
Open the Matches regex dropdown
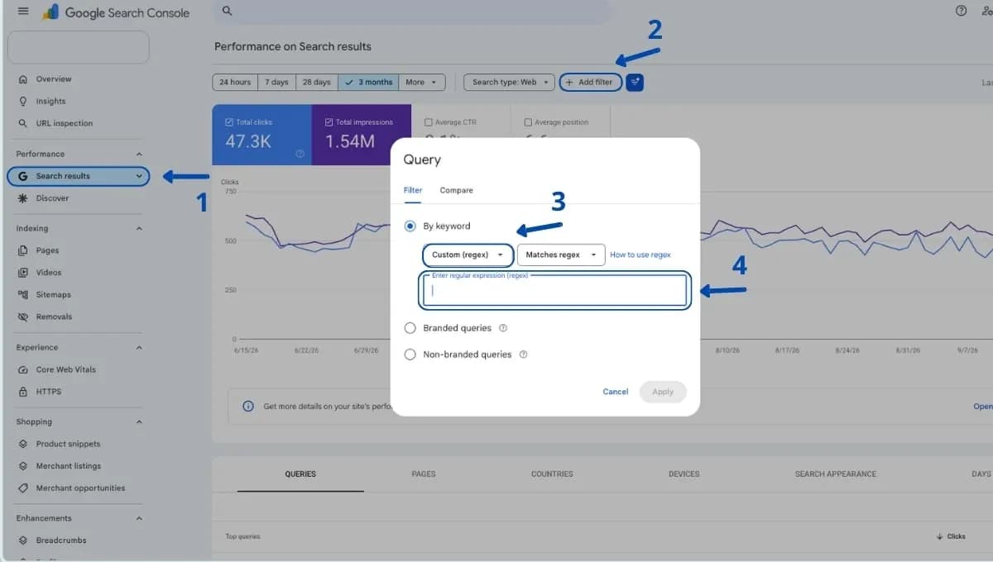pyautogui.click(x=561, y=255)
